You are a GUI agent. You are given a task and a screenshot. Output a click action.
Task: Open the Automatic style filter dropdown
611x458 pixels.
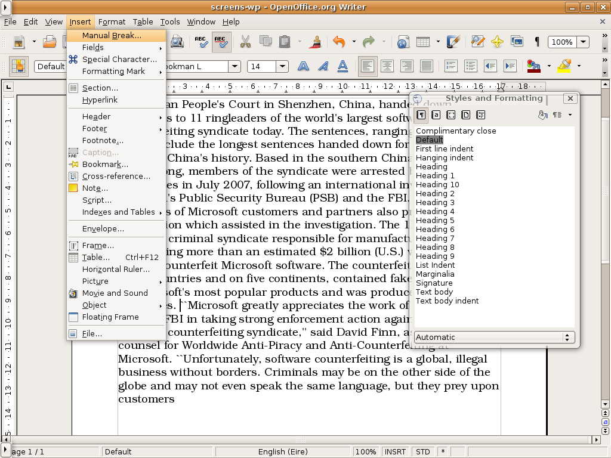tap(494, 338)
